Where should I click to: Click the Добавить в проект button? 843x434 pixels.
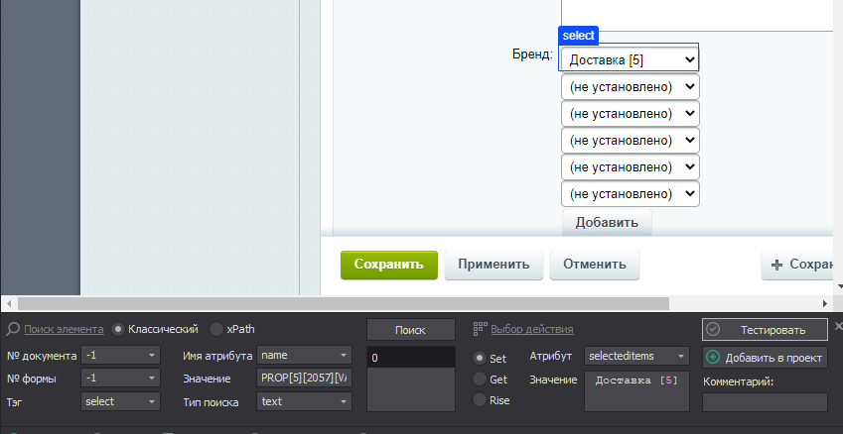765,358
